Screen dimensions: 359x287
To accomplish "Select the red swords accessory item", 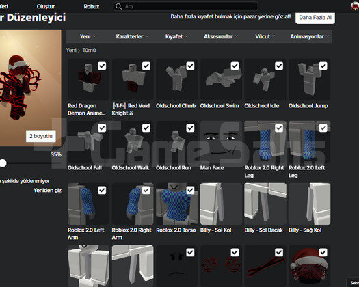I will 265,266.
